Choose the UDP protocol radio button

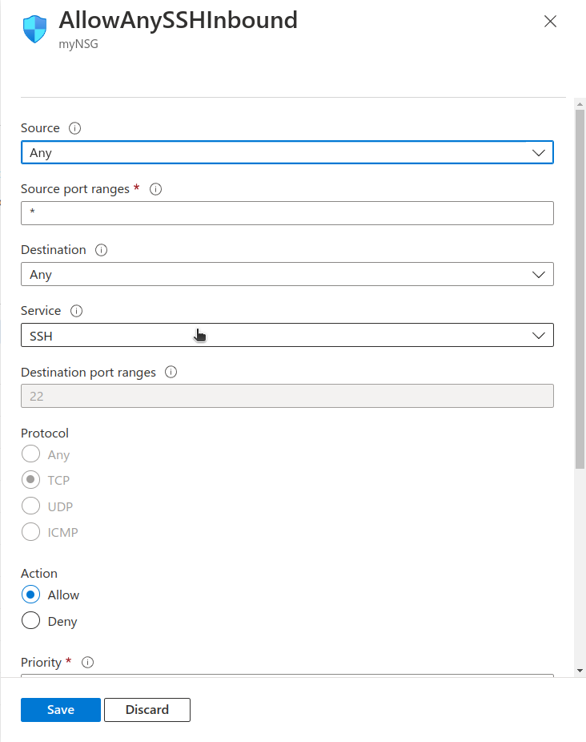[x=30, y=506]
